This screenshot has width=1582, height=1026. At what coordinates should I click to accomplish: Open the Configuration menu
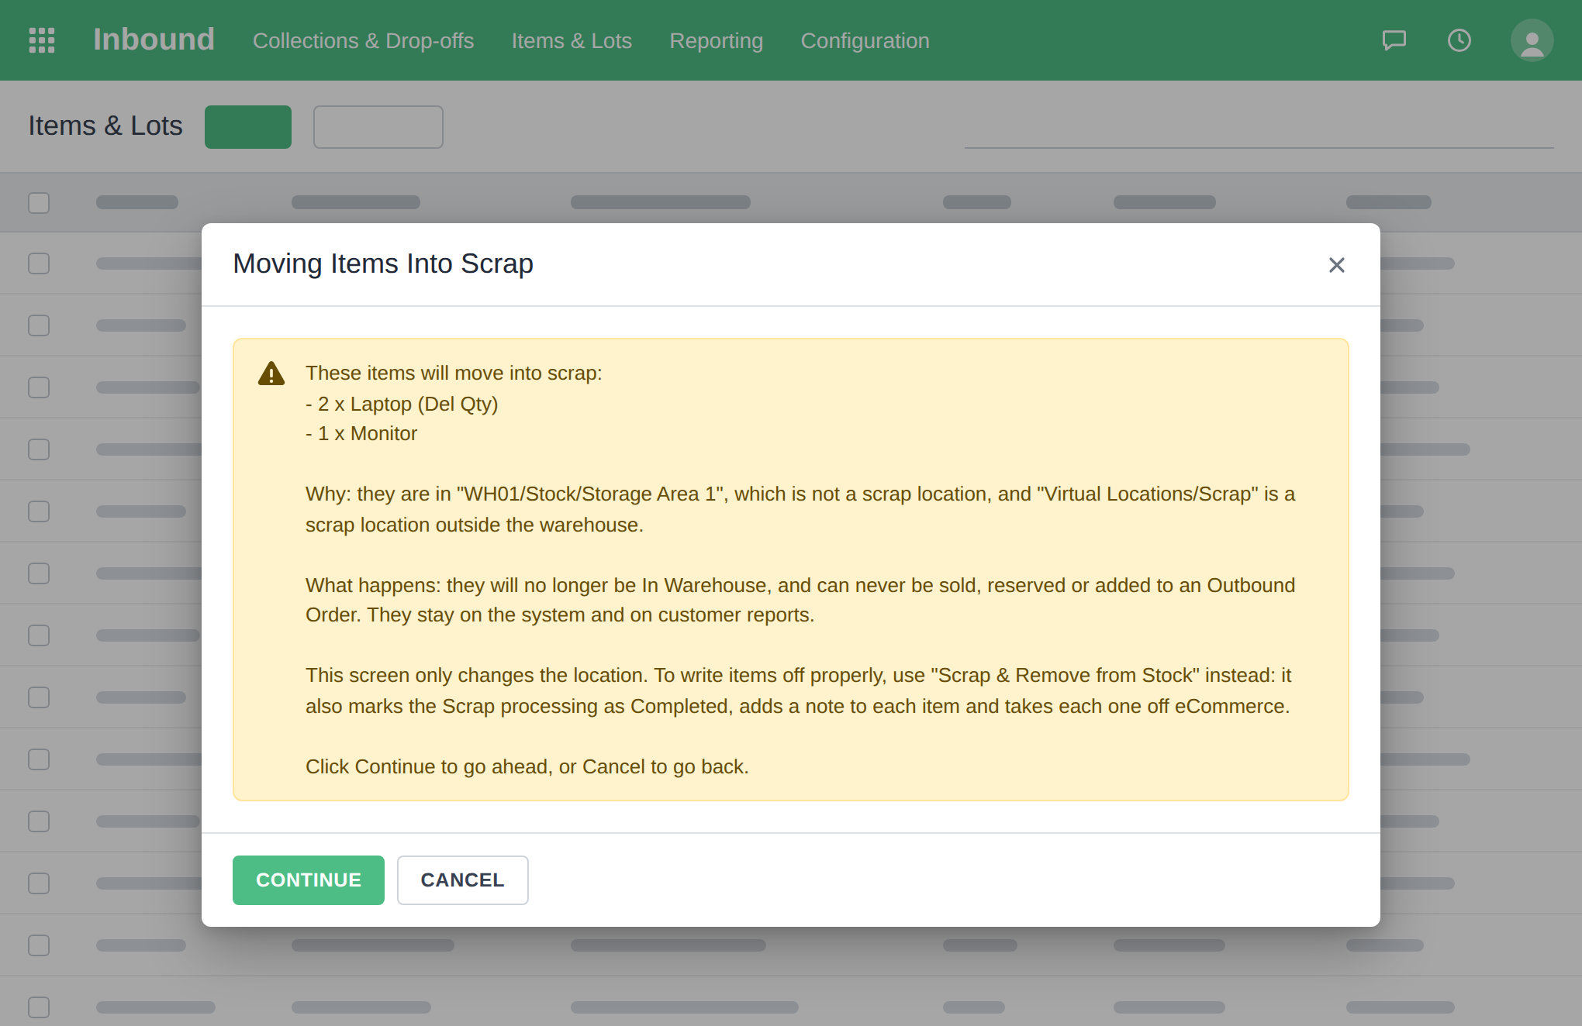click(x=865, y=40)
